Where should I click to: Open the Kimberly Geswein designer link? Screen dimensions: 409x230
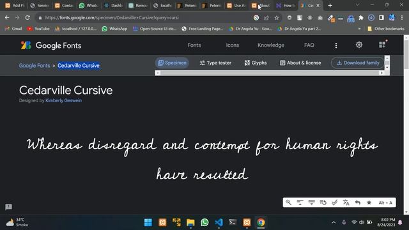(x=63, y=100)
